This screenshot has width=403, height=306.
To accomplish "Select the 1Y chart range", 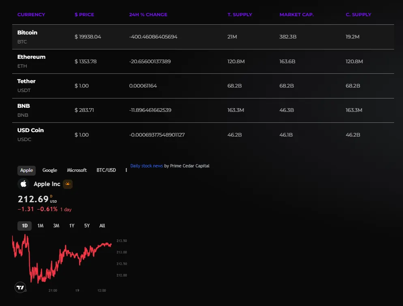I will pyautogui.click(x=72, y=226).
